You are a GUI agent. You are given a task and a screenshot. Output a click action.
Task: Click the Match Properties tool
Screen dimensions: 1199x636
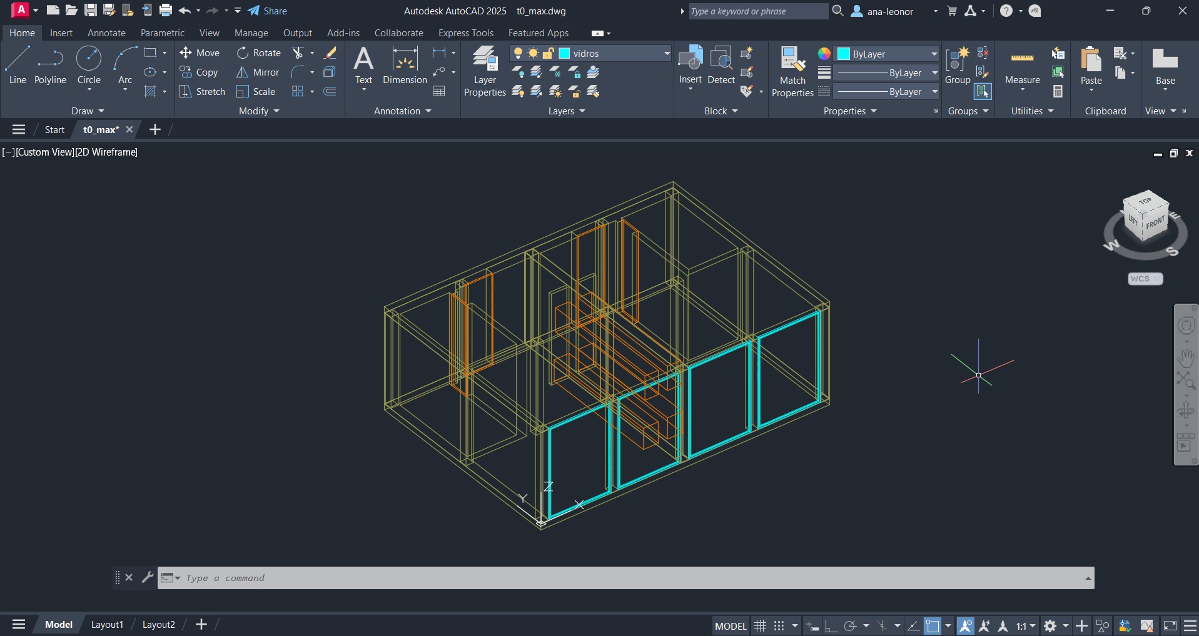click(792, 72)
